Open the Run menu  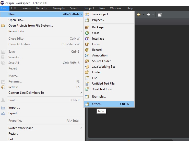102,8
